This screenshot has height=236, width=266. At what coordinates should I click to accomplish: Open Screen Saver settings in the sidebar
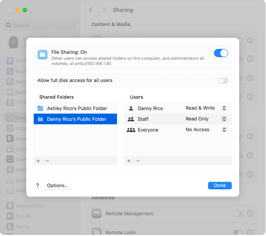(x=16, y=180)
